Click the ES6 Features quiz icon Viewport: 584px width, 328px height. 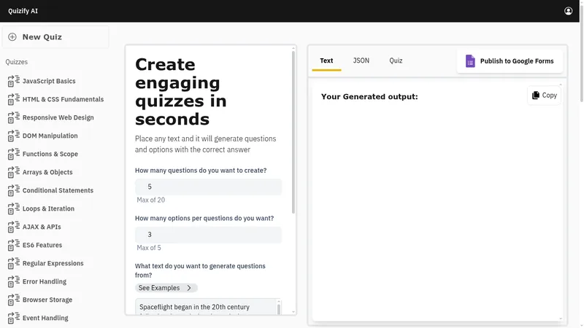click(14, 245)
